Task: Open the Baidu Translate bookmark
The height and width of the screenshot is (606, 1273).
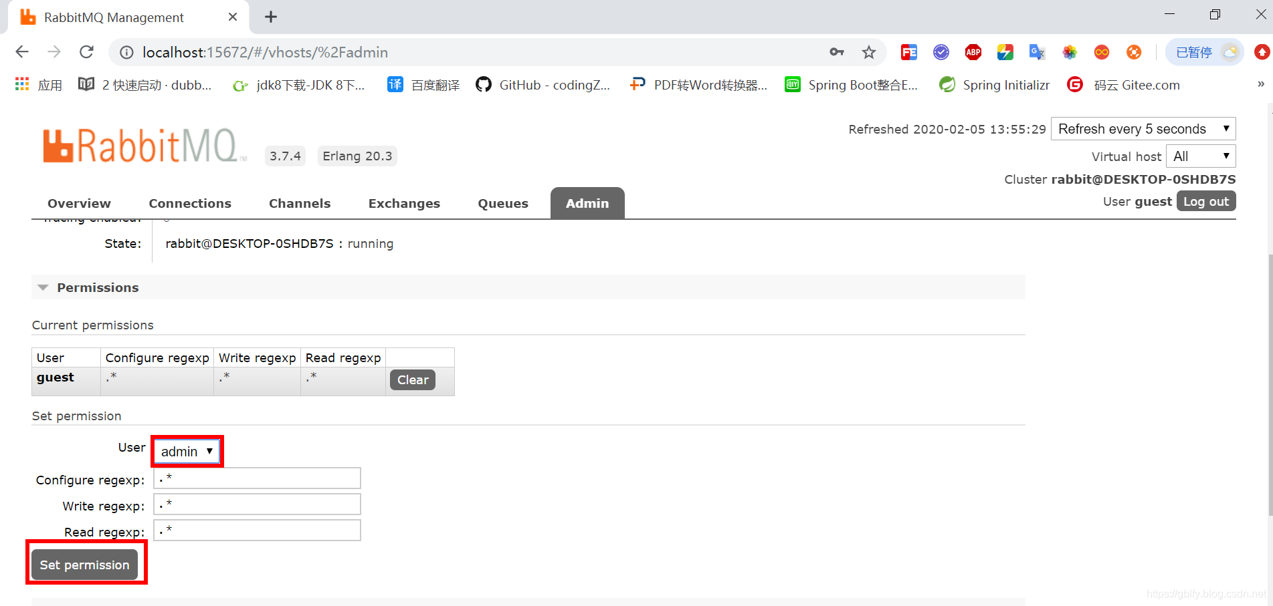Action: (x=423, y=85)
